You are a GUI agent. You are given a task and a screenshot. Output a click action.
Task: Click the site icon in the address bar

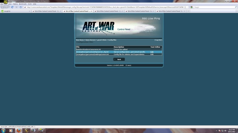click(25, 7)
